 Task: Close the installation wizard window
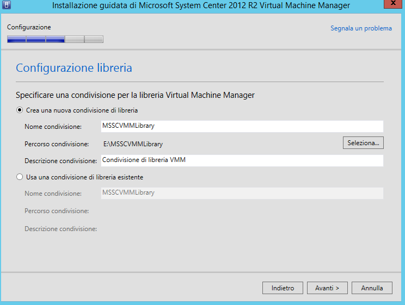[x=391, y=5]
